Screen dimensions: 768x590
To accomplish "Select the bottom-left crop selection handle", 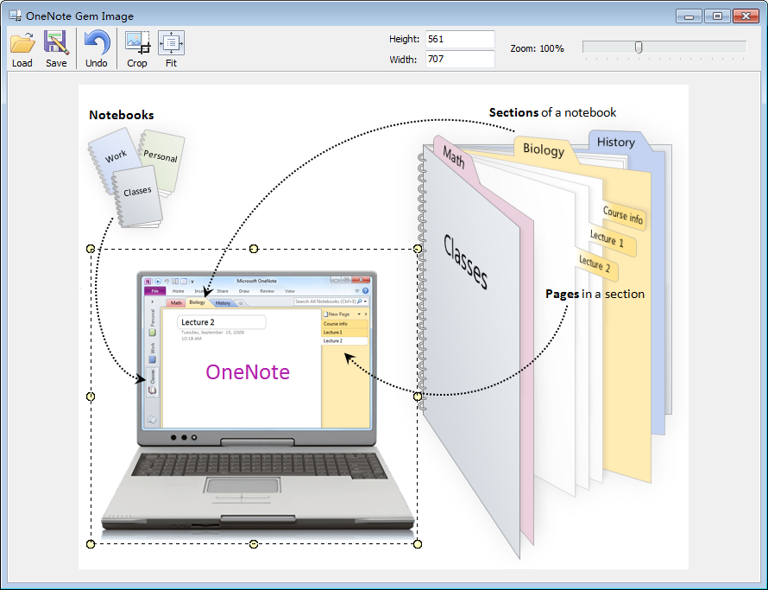I will pyautogui.click(x=91, y=544).
